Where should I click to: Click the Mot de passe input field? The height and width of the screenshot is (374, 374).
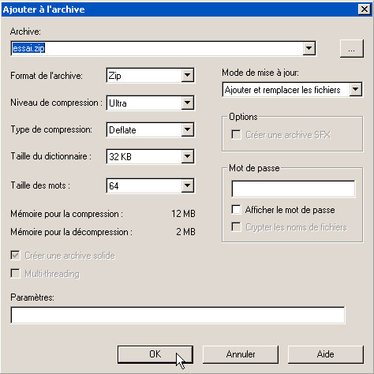pyautogui.click(x=294, y=189)
